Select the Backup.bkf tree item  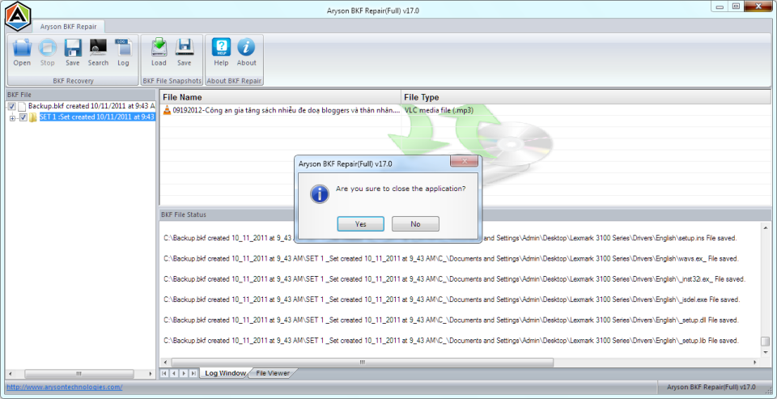[91, 106]
